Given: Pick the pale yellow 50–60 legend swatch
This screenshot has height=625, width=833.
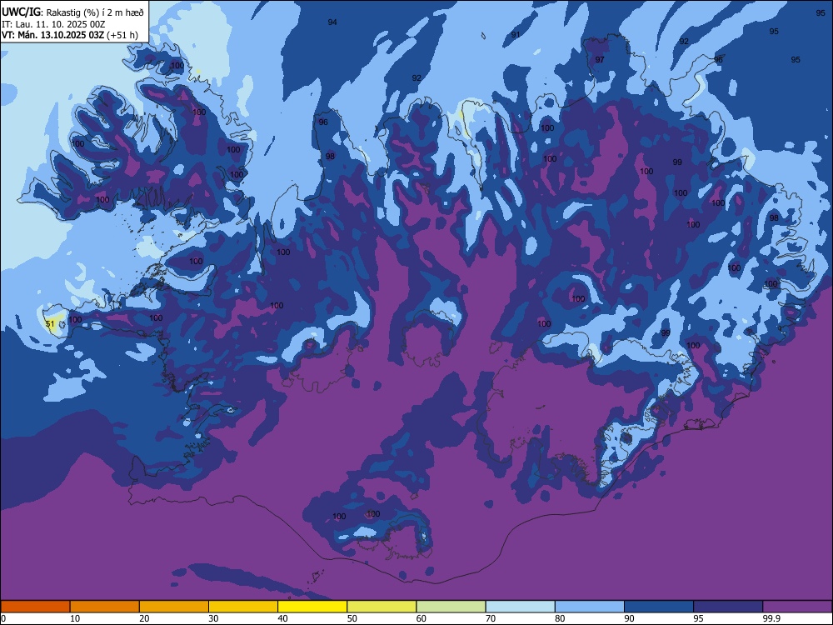Looking at the screenshot, I should (382, 607).
